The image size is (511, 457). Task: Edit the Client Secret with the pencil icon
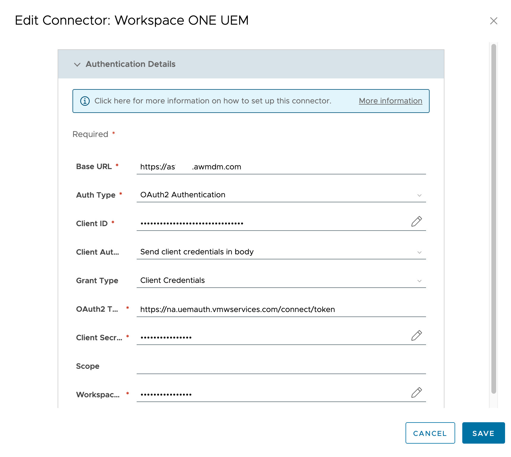click(x=417, y=335)
